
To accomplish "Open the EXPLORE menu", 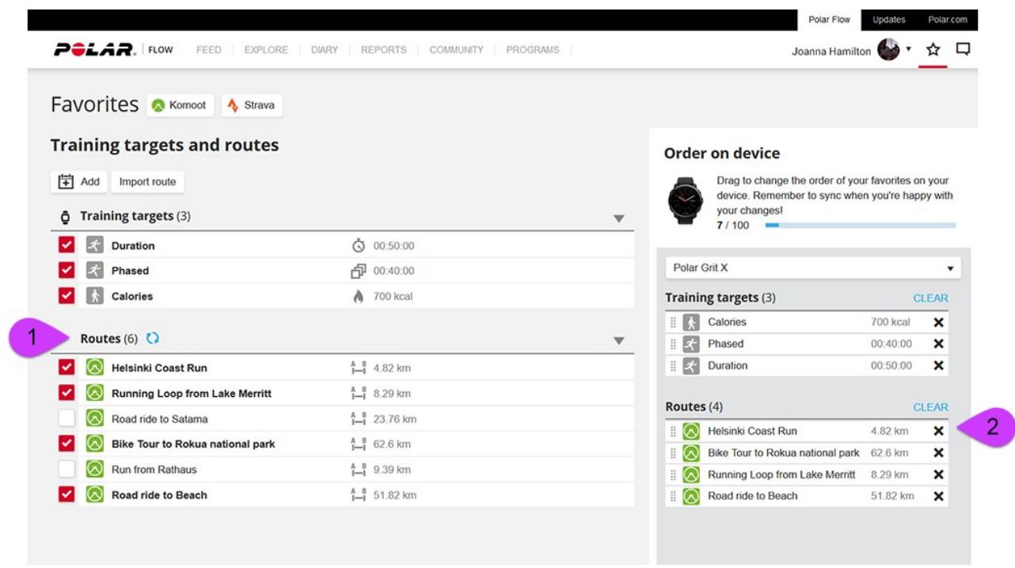I will coord(267,50).
